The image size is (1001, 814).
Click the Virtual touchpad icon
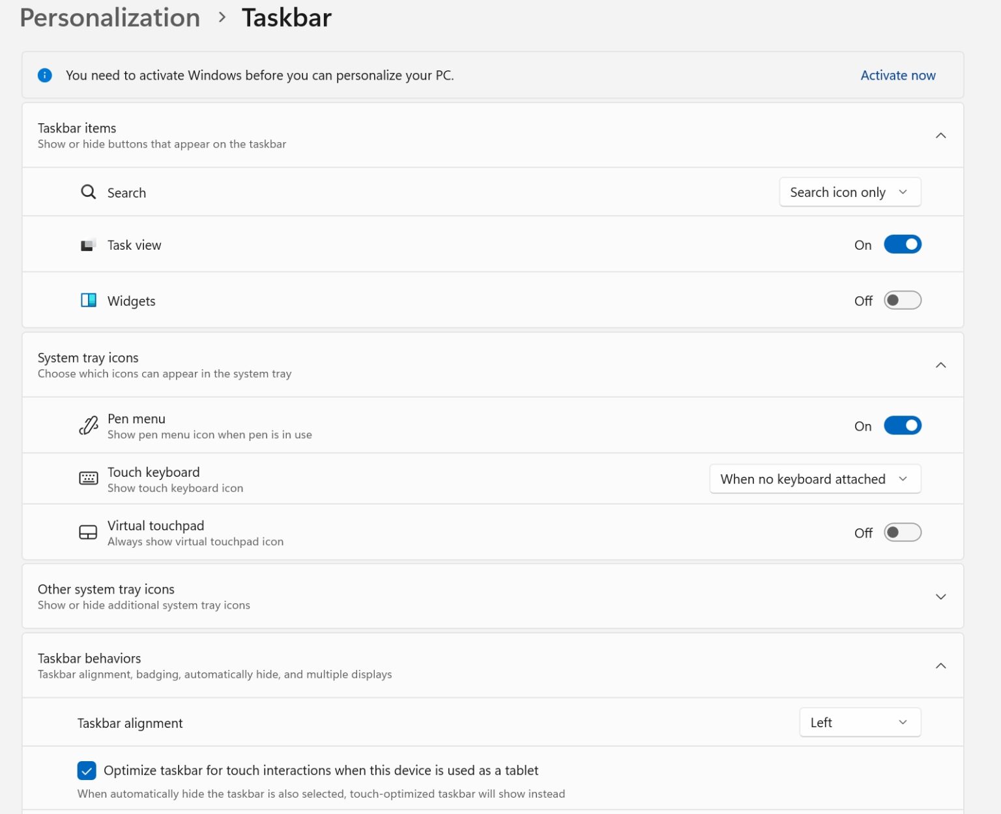pos(88,532)
